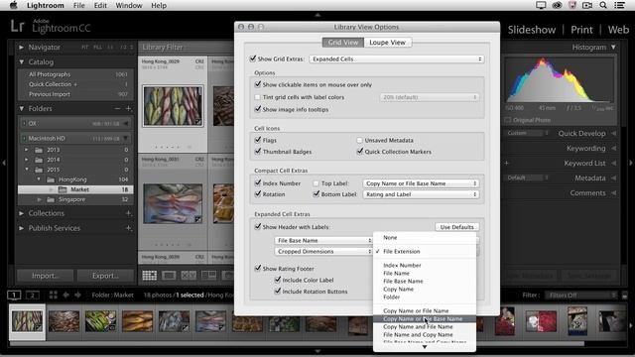Open the File menu
Image resolution: width=635 pixels, height=357 pixels.
[x=79, y=5]
